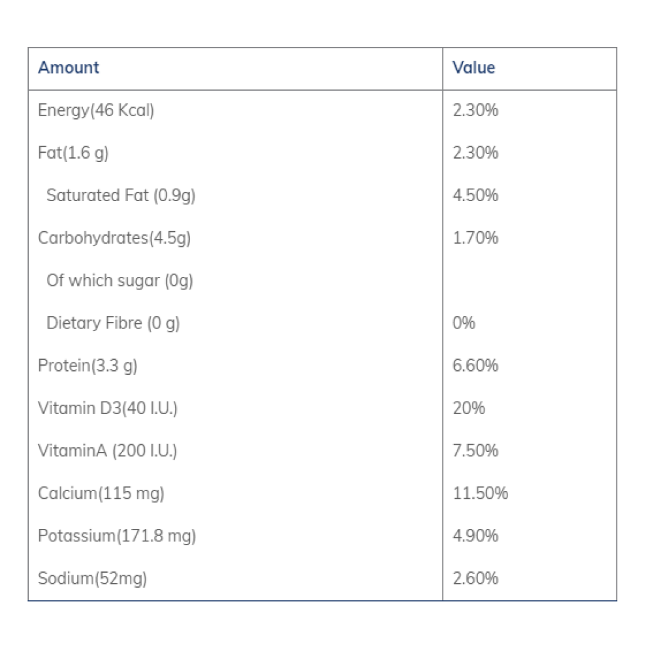Click the Dietary Fibre (0 g) label
The height and width of the screenshot is (653, 653).
pos(113,323)
